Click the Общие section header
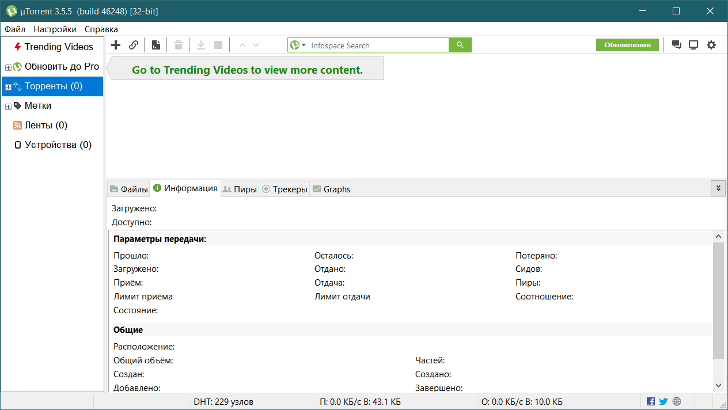 coord(128,330)
